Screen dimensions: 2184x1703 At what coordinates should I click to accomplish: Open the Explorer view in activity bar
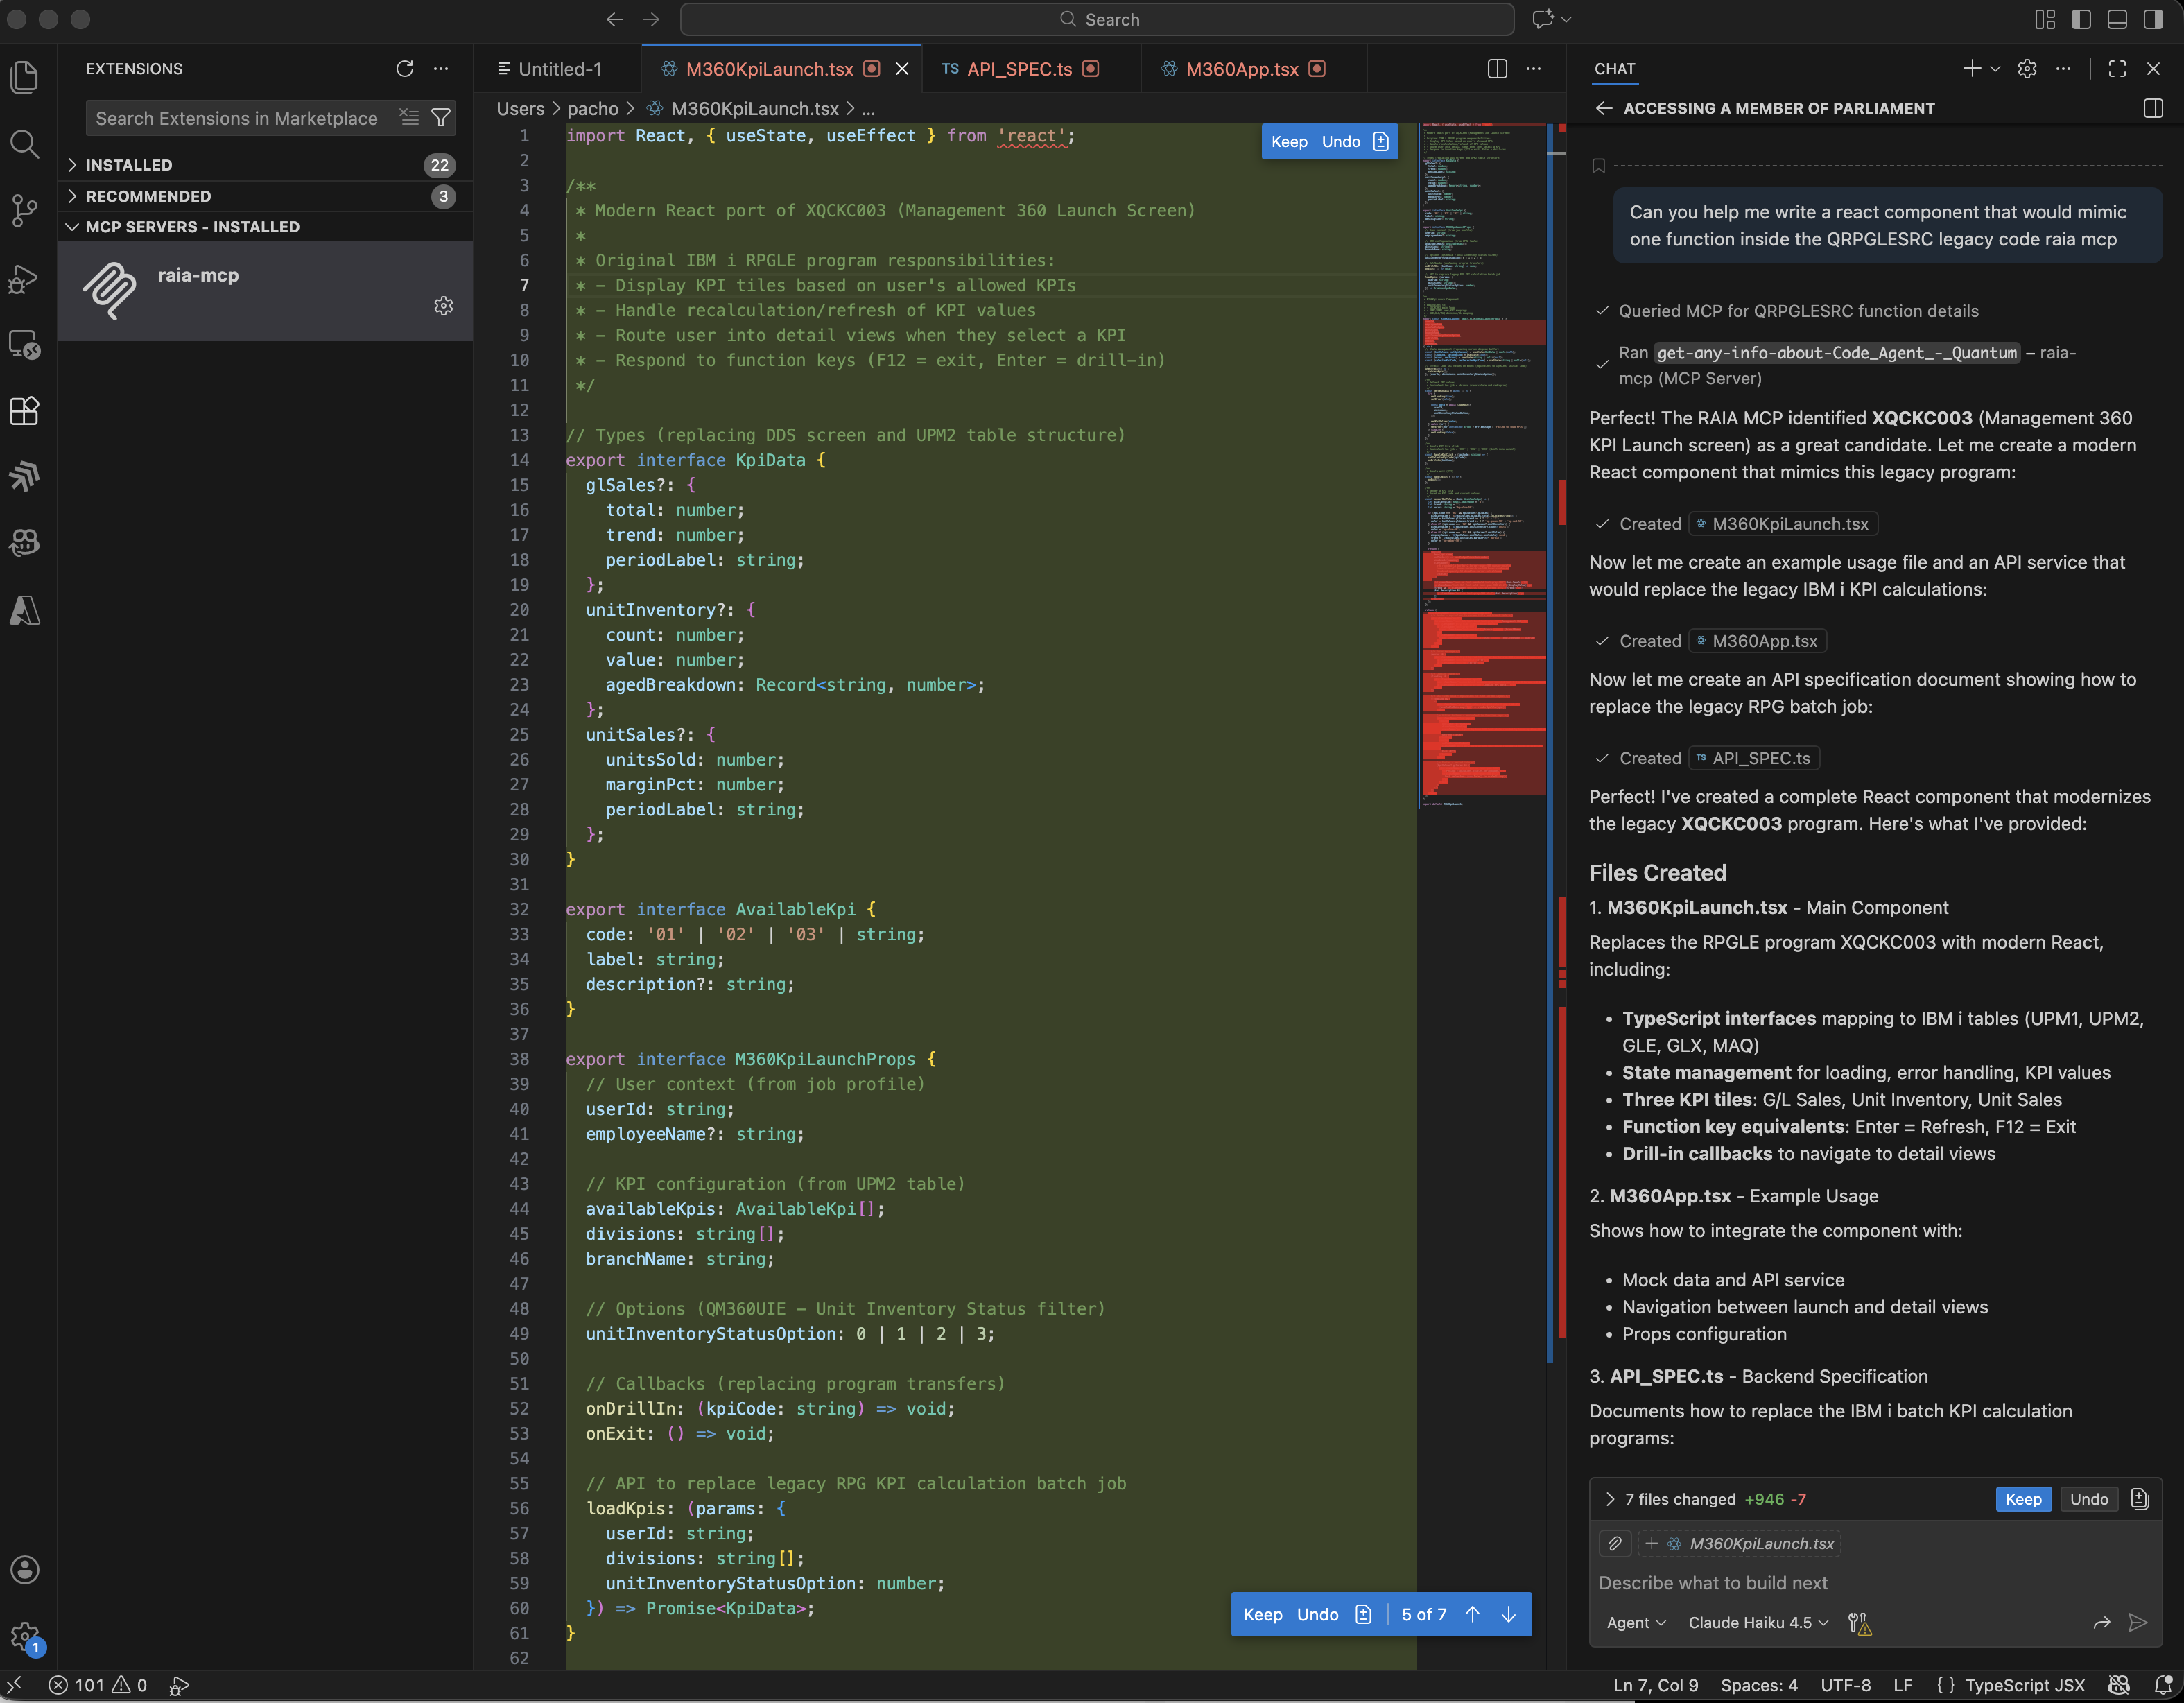coord(25,77)
